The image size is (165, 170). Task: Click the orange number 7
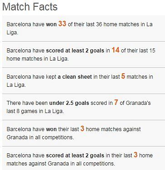pos(116,102)
